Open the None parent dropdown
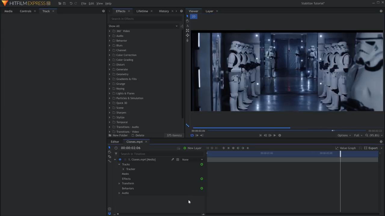This screenshot has height=216, width=385. point(192,160)
